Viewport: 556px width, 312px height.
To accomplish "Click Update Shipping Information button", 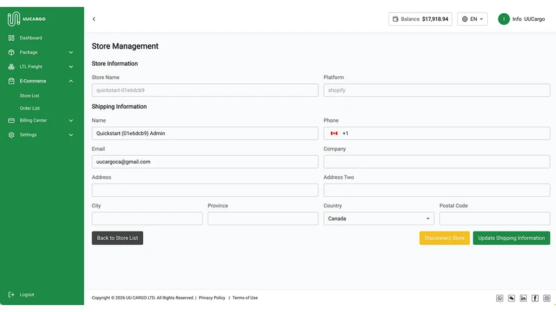I will (512, 238).
